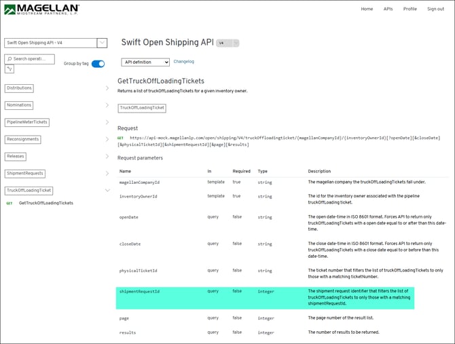Image resolution: width=455 pixels, height=344 pixels.
Task: Expand the Releases tag group
Action: point(107,157)
